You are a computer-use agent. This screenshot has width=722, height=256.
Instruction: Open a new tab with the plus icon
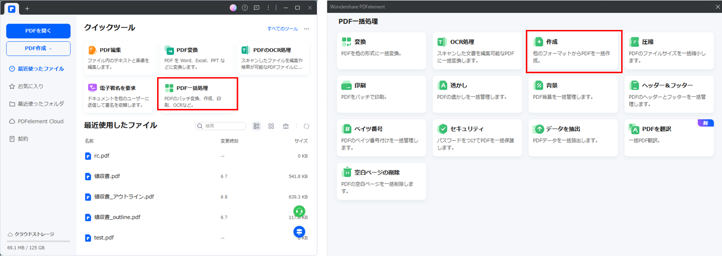[27, 9]
